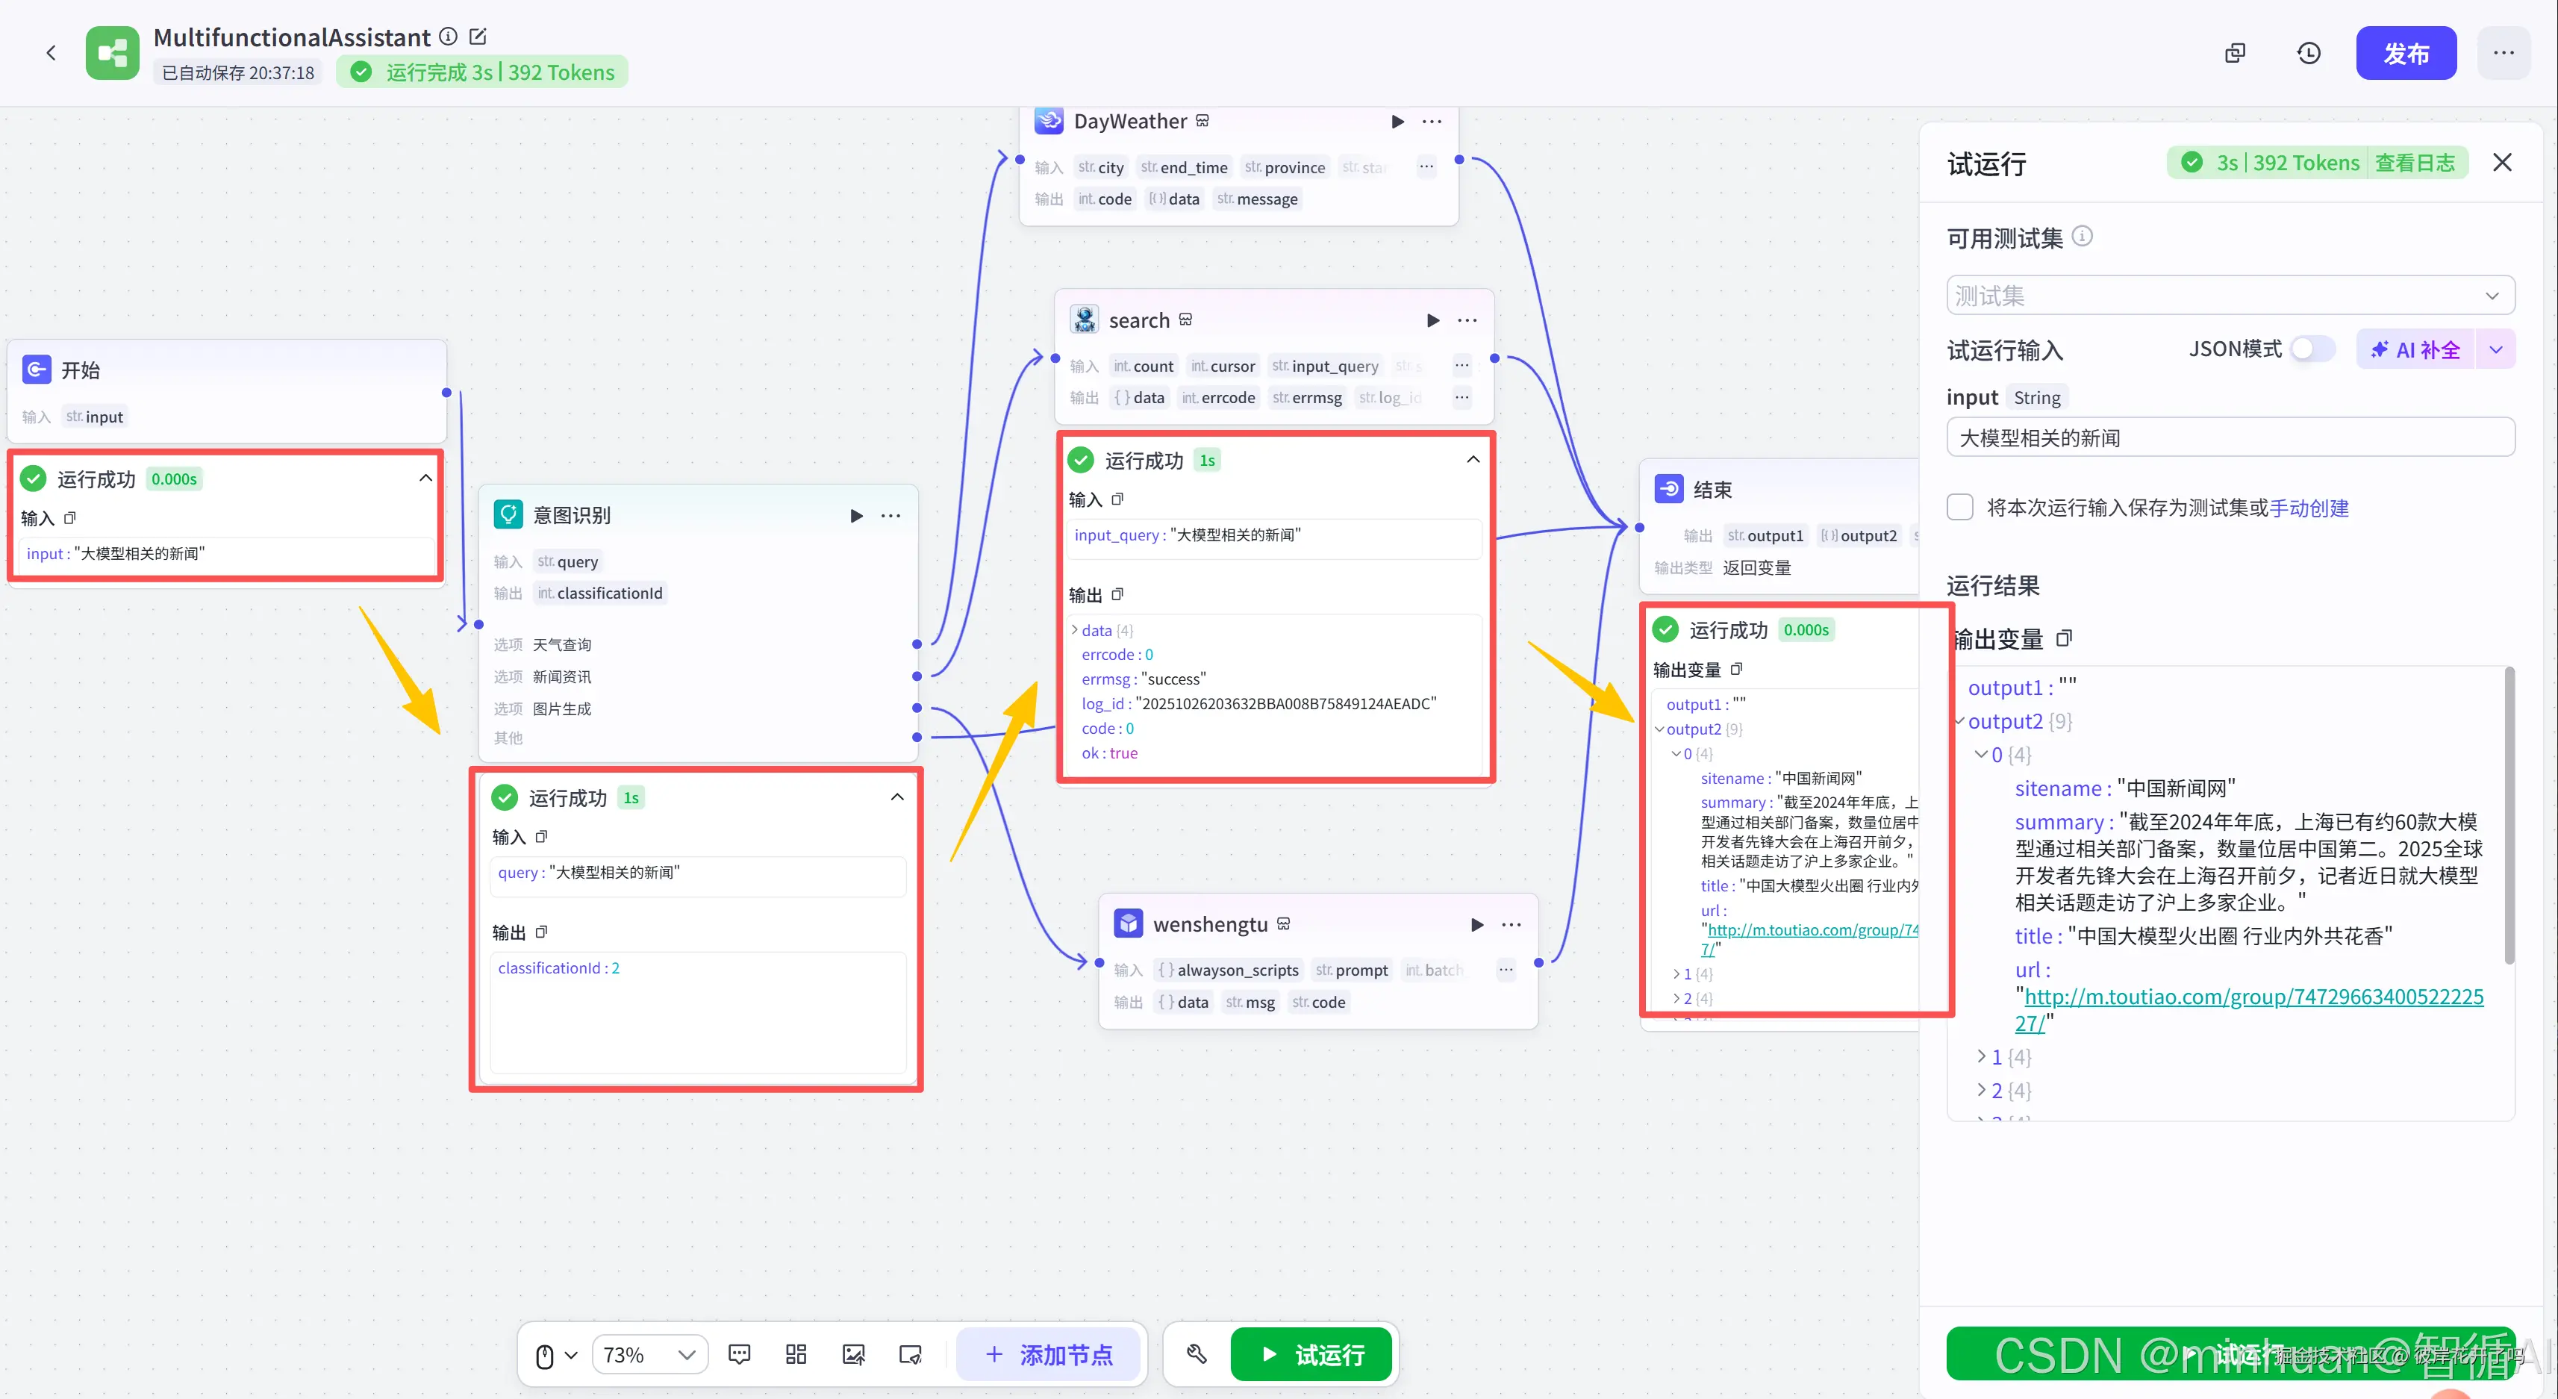This screenshot has height=1399, width=2558.
Task: Open the 73% zoom level dropdown
Action: [649, 1354]
